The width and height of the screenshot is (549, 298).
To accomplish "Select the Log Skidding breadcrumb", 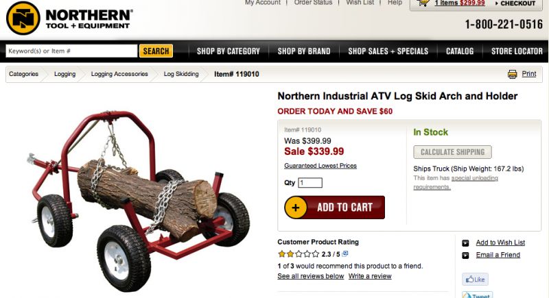I will (181, 74).
